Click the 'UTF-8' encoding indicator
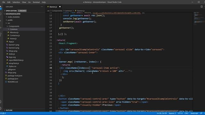 pyautogui.click(x=180, y=113)
